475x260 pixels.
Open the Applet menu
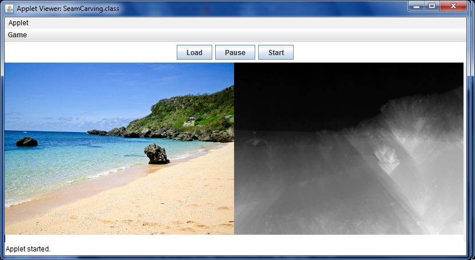click(18, 23)
